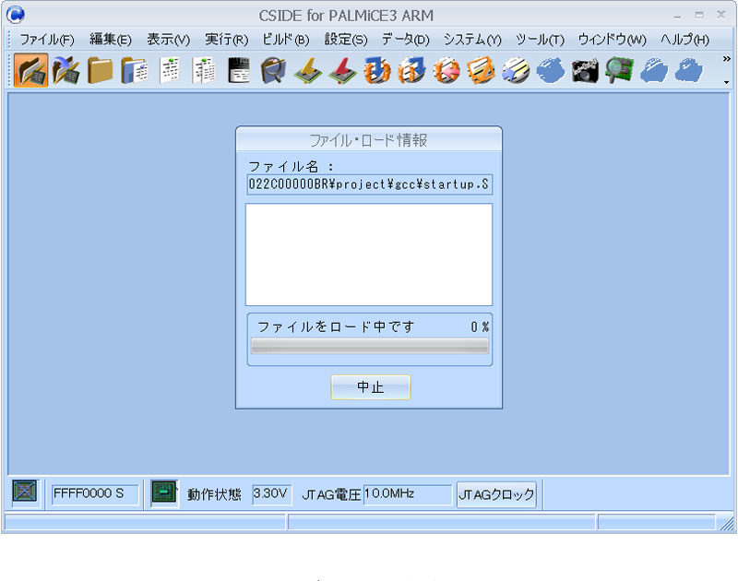This screenshot has height=581, width=738.
Task: Open the システム(Y) menu
Action: [x=472, y=40]
